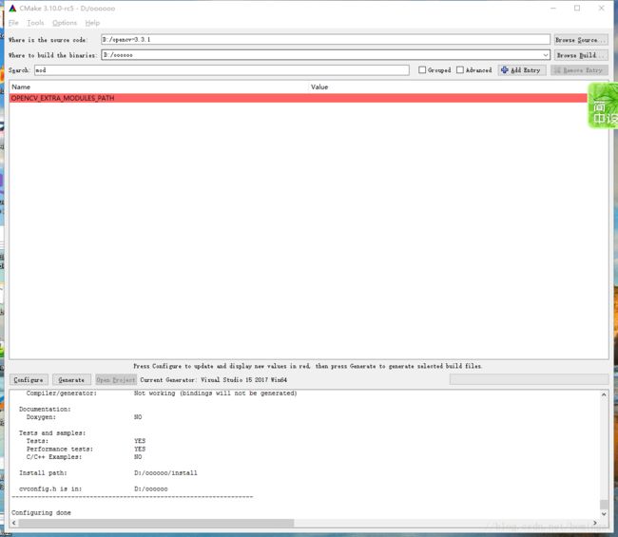The height and width of the screenshot is (537, 618).
Task: Click 'Current Generator: Visual Studio 15 2017 Win64' label
Action: 213,380
